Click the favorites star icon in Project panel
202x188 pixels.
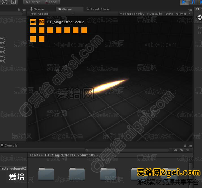pyautogui.click(x=188, y=150)
